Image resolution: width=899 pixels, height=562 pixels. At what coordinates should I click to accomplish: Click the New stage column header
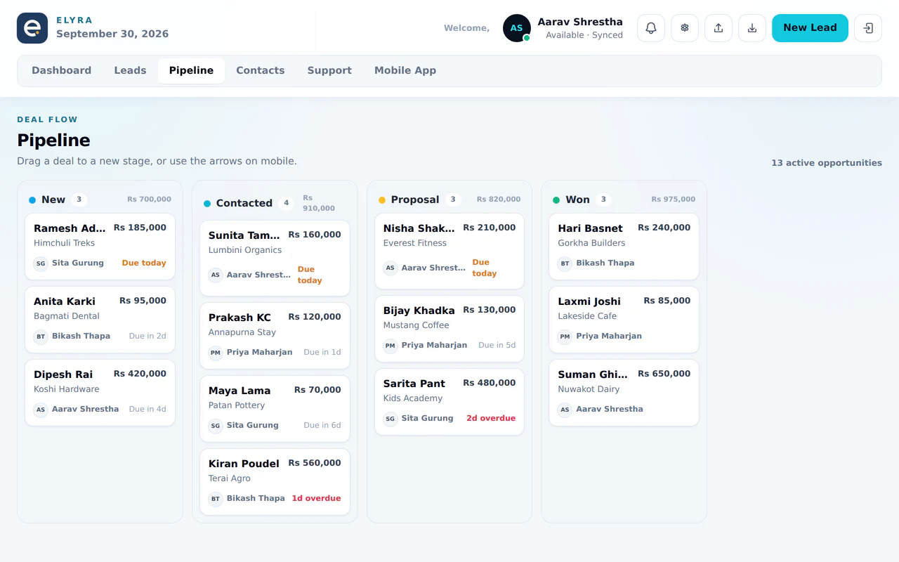click(100, 200)
